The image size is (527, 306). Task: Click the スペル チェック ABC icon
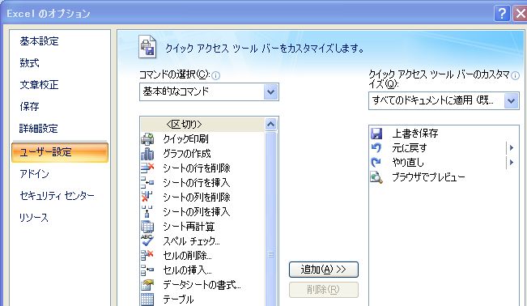tap(147, 240)
